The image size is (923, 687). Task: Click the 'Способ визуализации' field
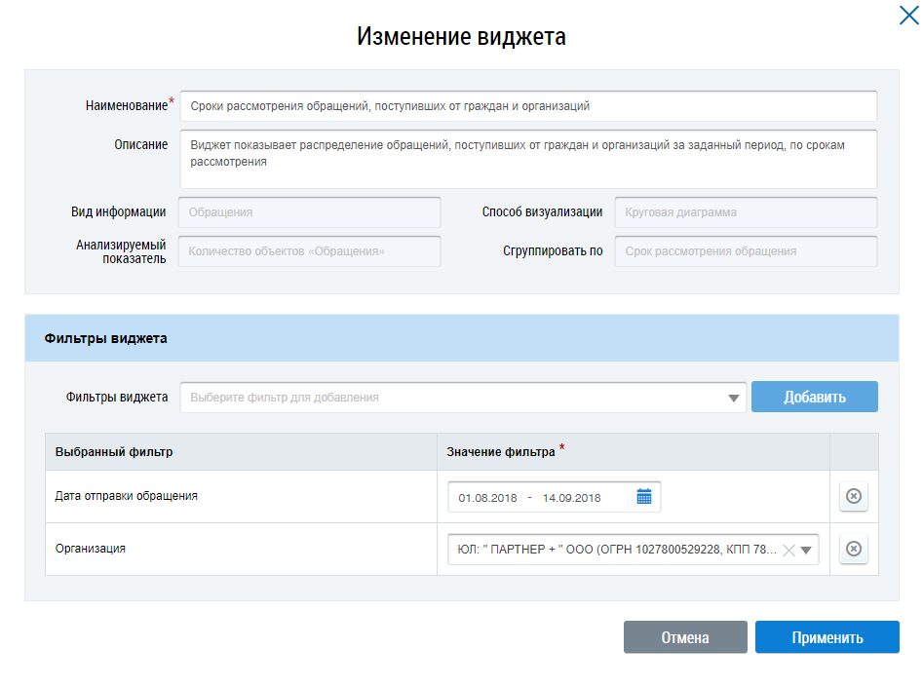tap(745, 212)
